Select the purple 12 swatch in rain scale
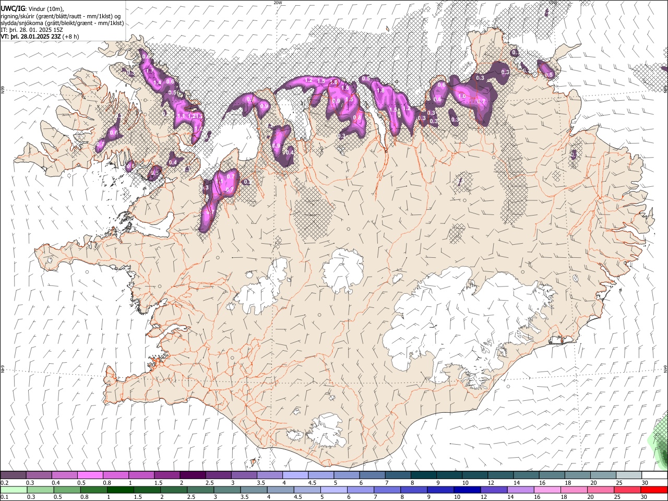The height and width of the screenshot is (501, 668). (494, 490)
